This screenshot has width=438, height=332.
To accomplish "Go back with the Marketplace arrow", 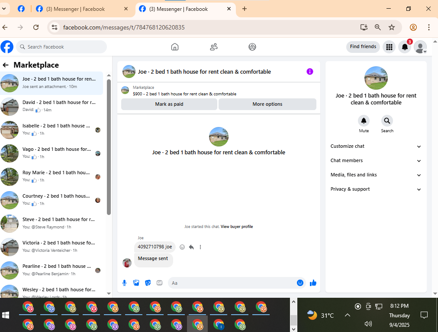I will coord(6,65).
